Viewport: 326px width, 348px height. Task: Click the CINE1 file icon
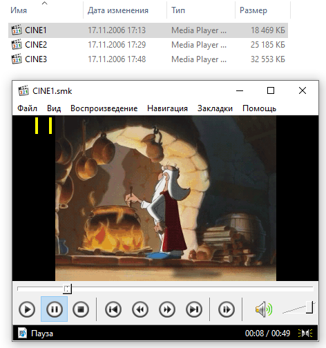pos(17,30)
